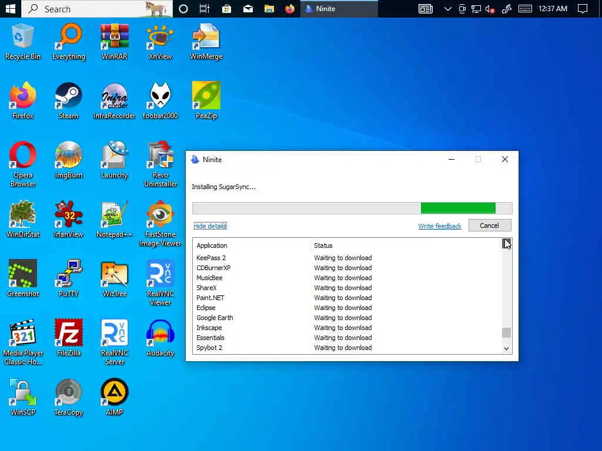Click the Steam desktop icon
This screenshot has height=451, width=602.
pos(68,101)
